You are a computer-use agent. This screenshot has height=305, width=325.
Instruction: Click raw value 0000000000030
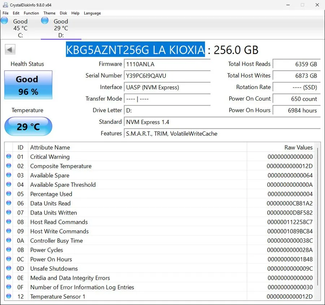pos(290,287)
